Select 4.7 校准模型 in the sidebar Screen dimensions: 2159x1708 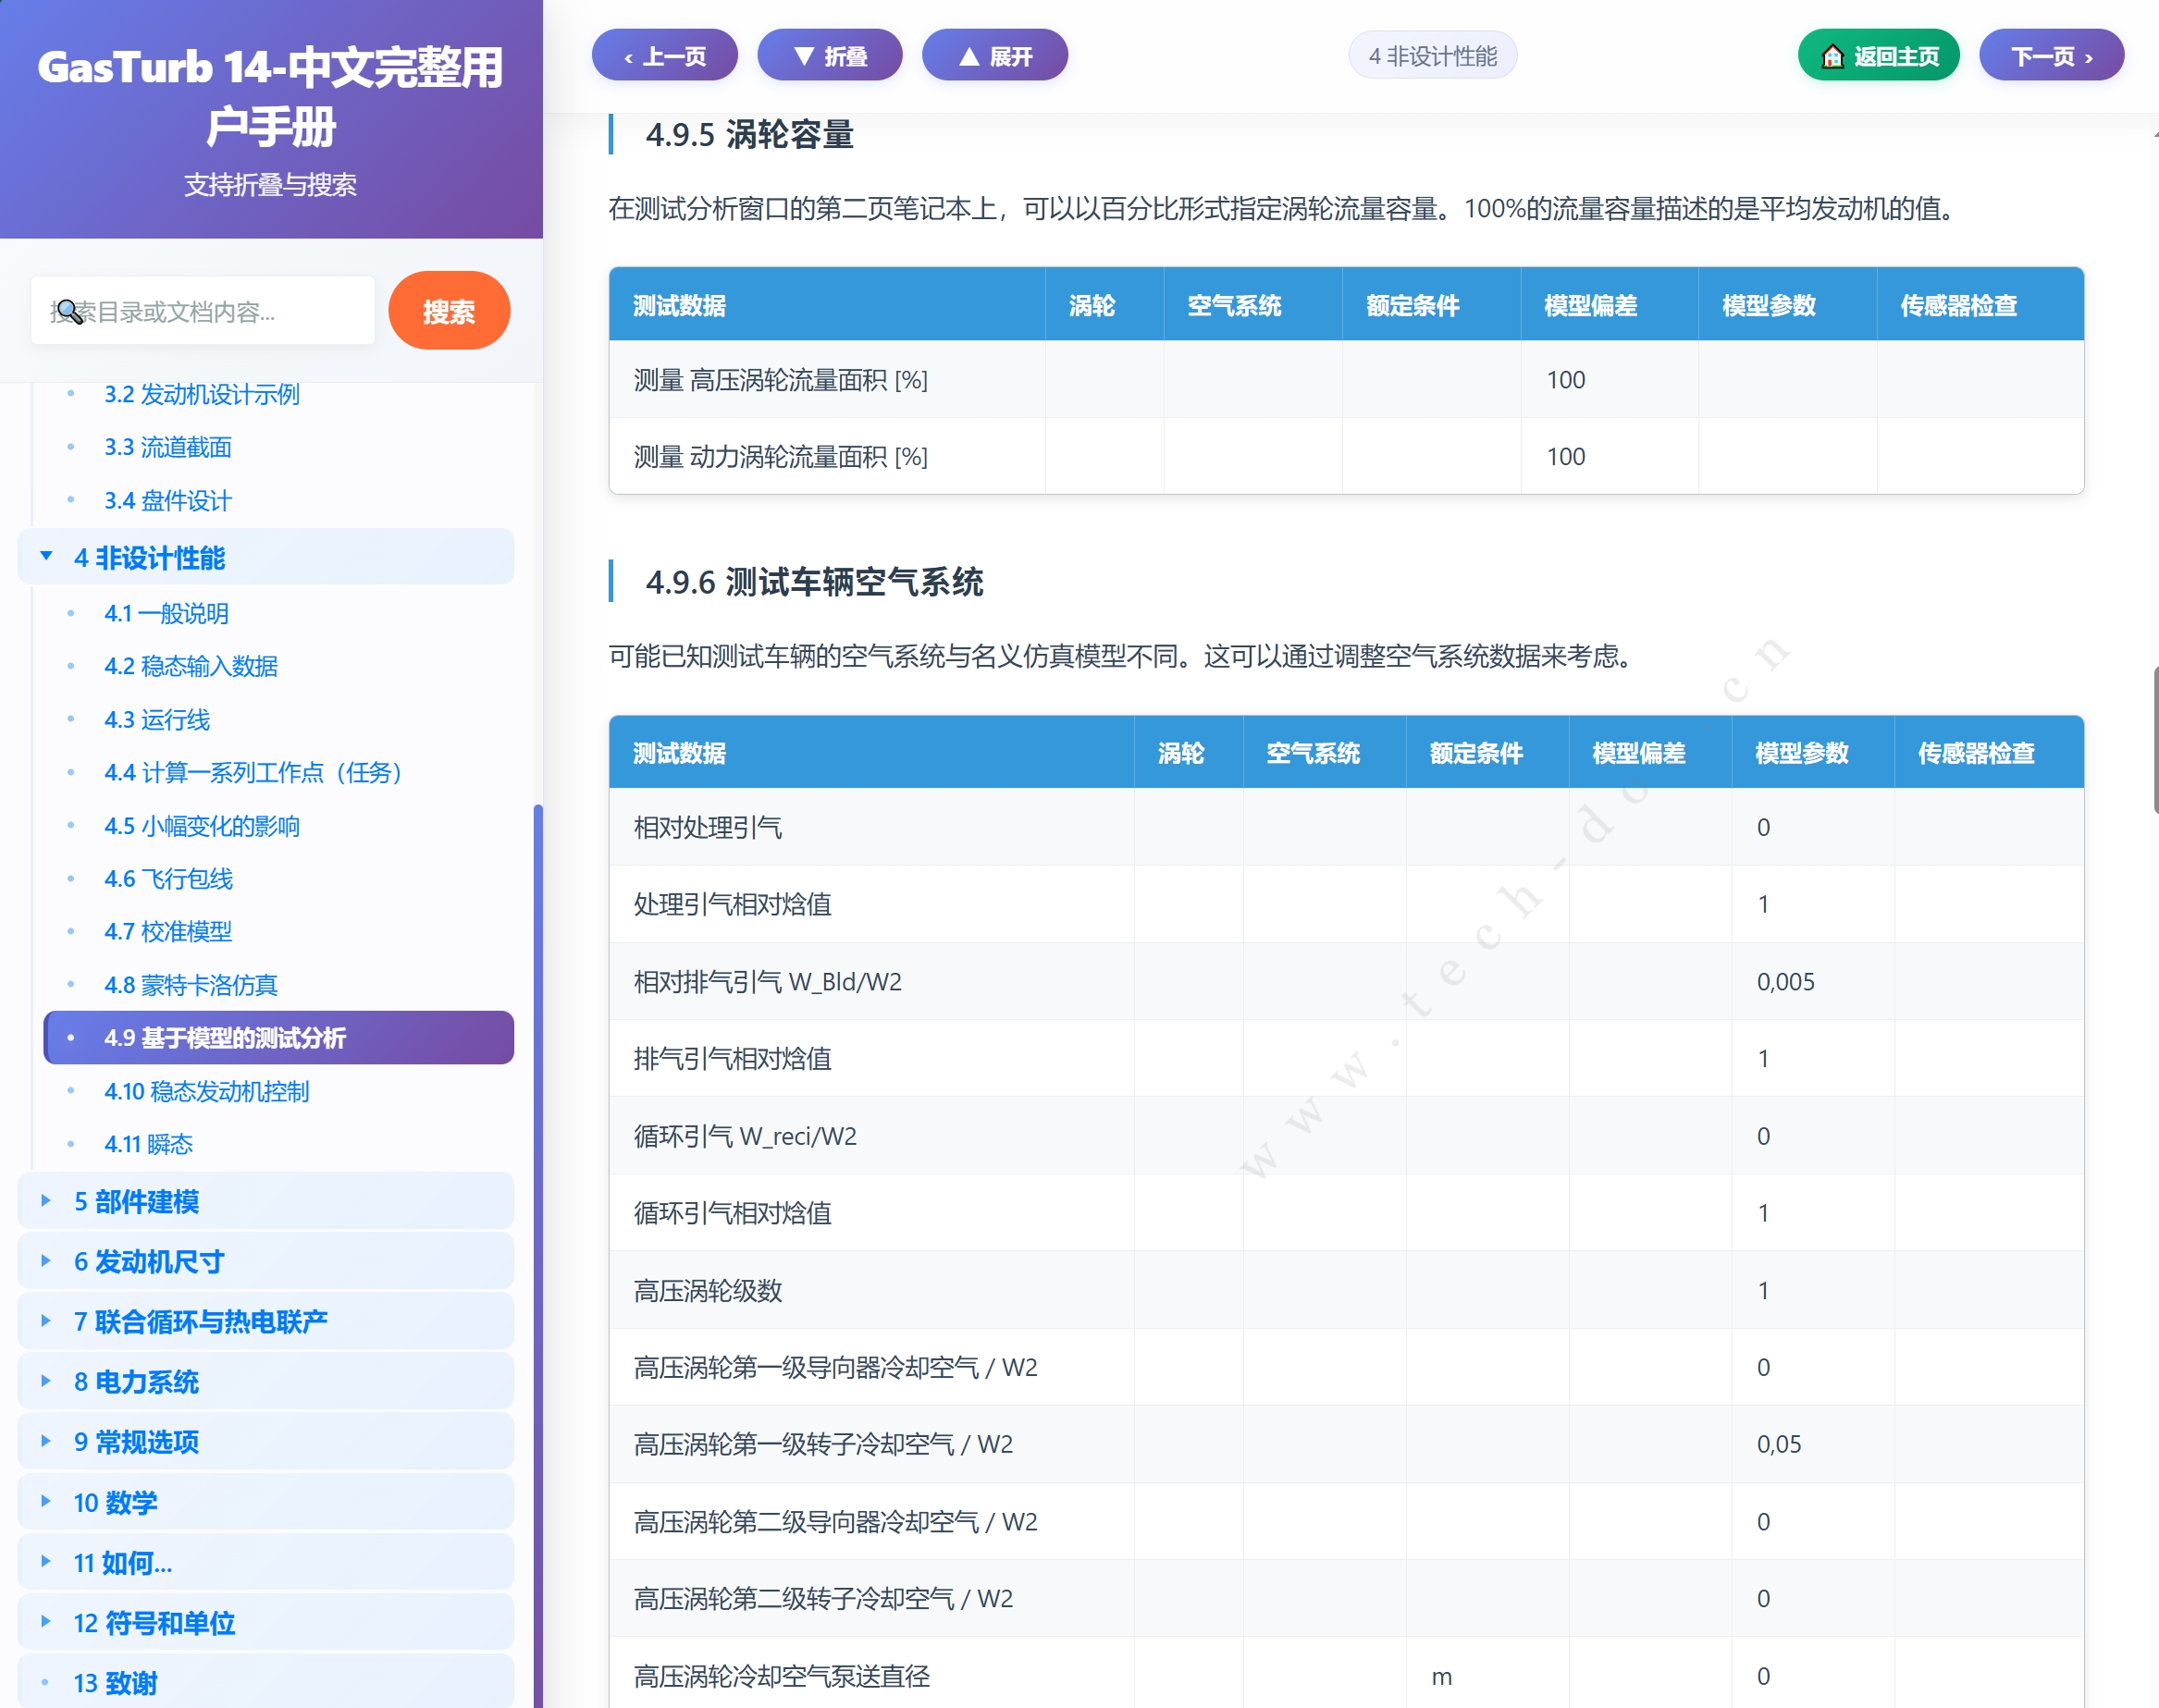(x=168, y=932)
